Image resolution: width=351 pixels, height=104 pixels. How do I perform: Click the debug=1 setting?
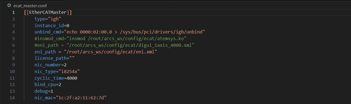pos(44,91)
